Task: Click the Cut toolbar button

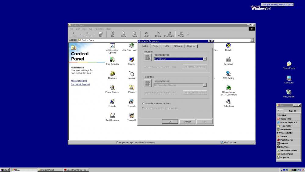Action: pos(113,34)
